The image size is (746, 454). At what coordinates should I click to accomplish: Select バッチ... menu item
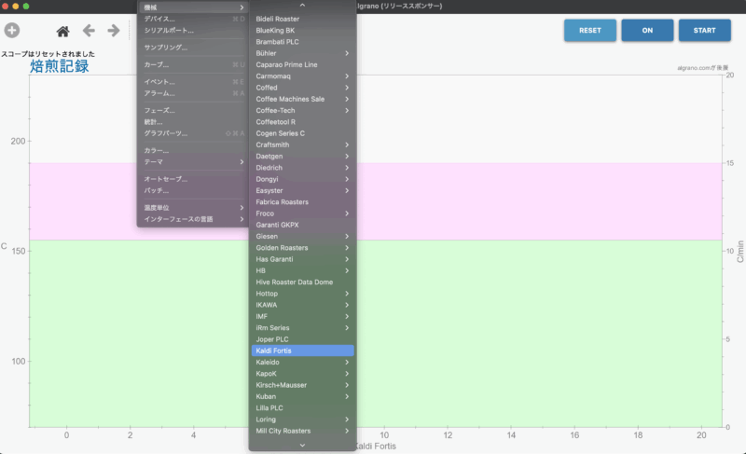click(193, 190)
